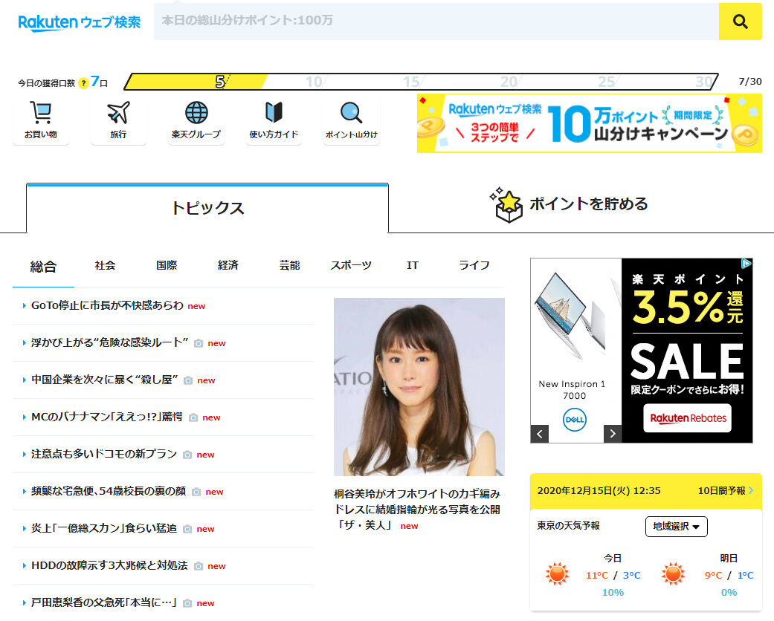
Task: Select the トピックス tab
Action: click(207, 208)
